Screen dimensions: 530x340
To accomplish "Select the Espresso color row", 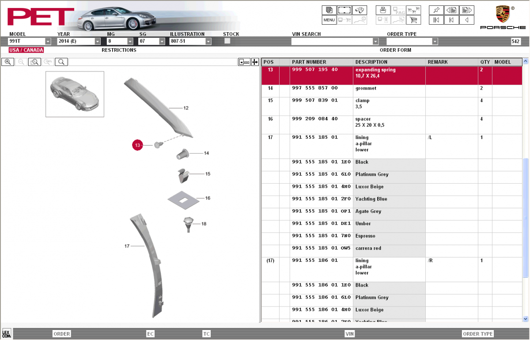I will [x=392, y=239].
